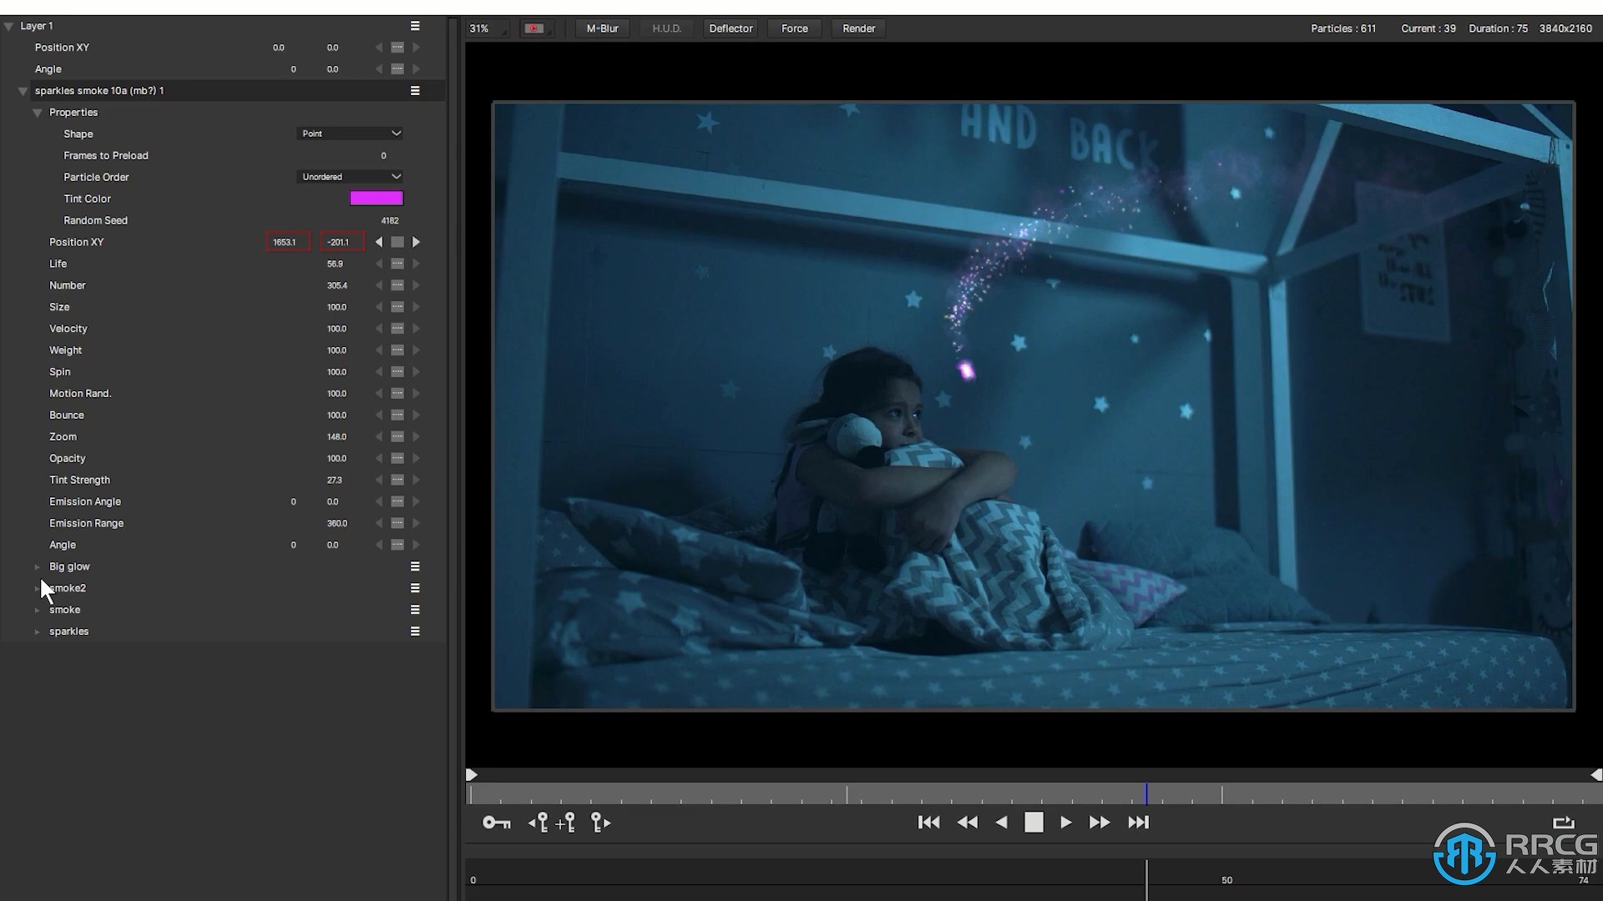Click the key icon in timeline controls
Viewport: 1603px width, 901px height.
pyautogui.click(x=497, y=823)
